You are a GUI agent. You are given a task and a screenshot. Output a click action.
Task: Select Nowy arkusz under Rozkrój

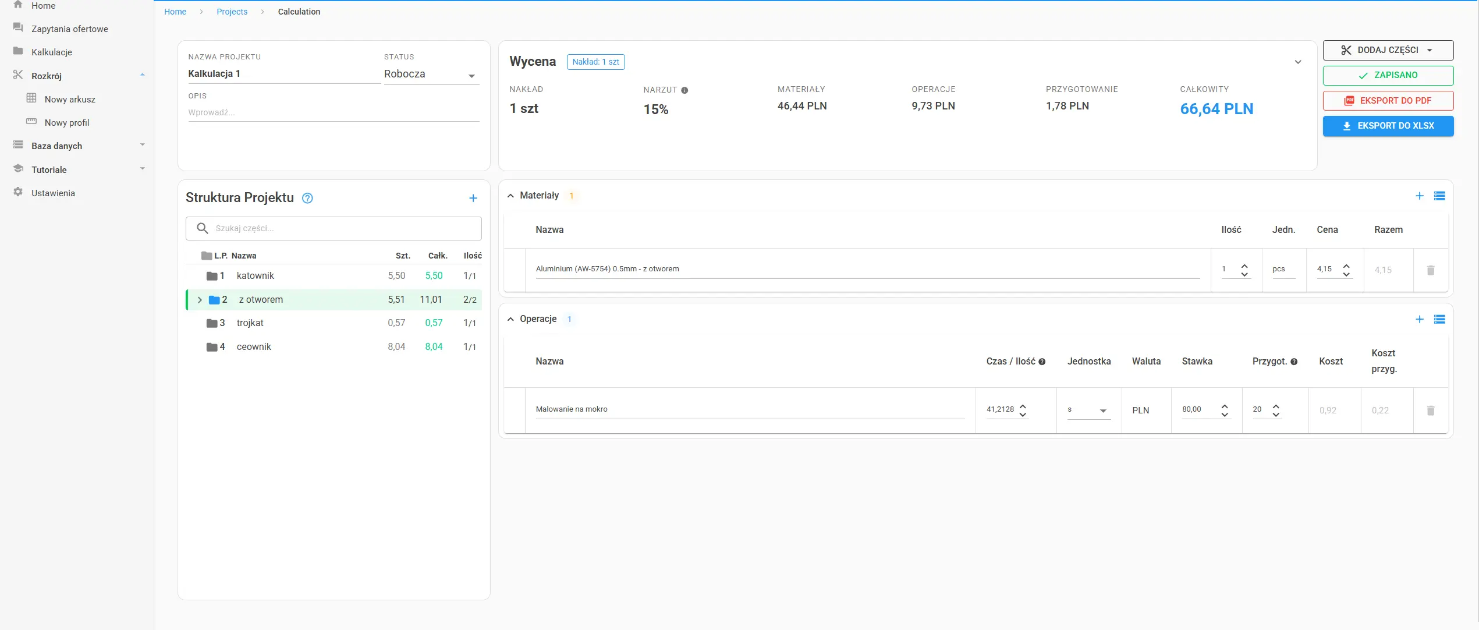click(x=70, y=100)
